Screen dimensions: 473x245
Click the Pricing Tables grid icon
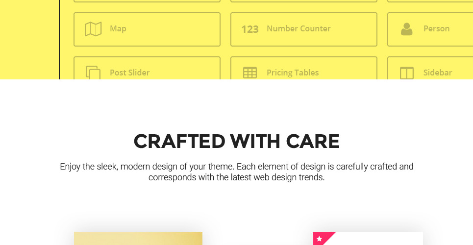tap(250, 73)
